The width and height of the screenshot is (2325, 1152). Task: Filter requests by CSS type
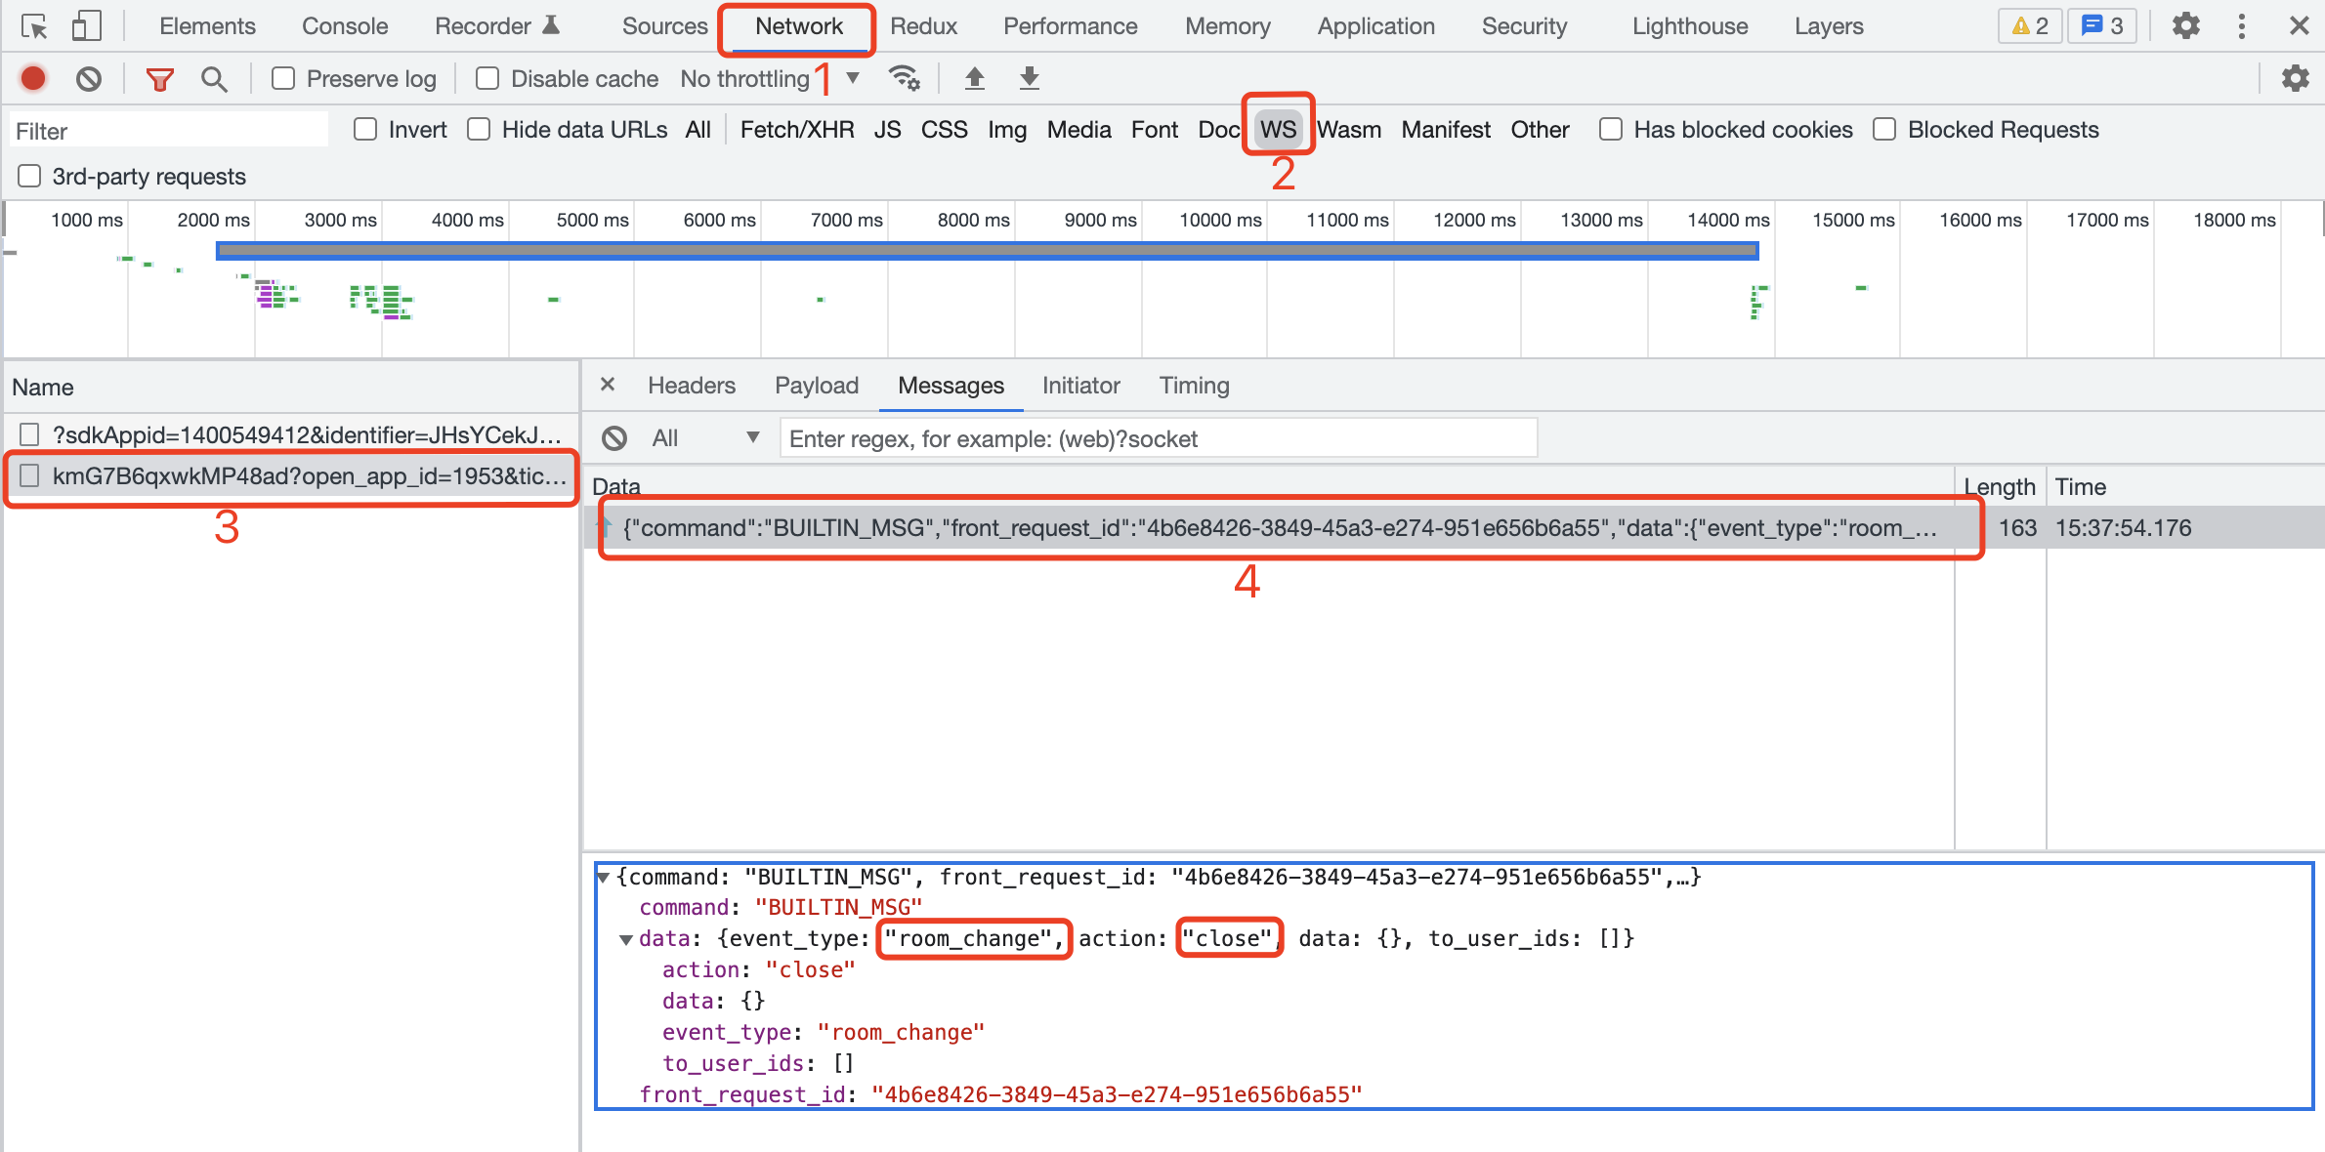click(945, 129)
